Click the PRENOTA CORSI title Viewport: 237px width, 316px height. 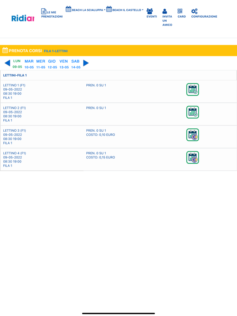pos(25,51)
